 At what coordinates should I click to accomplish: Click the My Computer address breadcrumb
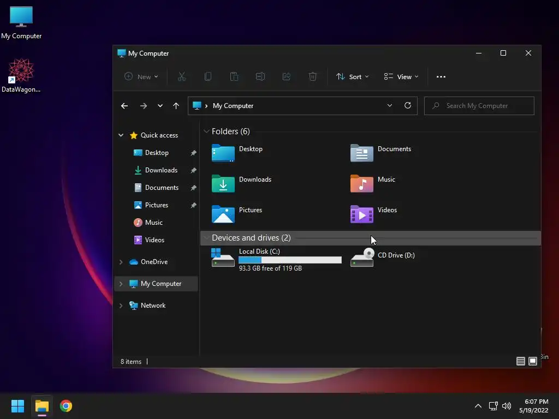pos(233,106)
